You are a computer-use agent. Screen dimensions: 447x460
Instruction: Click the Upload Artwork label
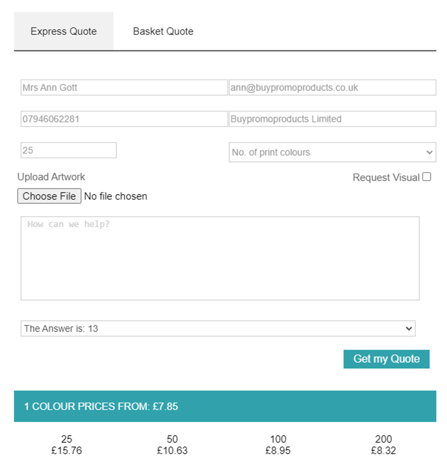pos(51,176)
